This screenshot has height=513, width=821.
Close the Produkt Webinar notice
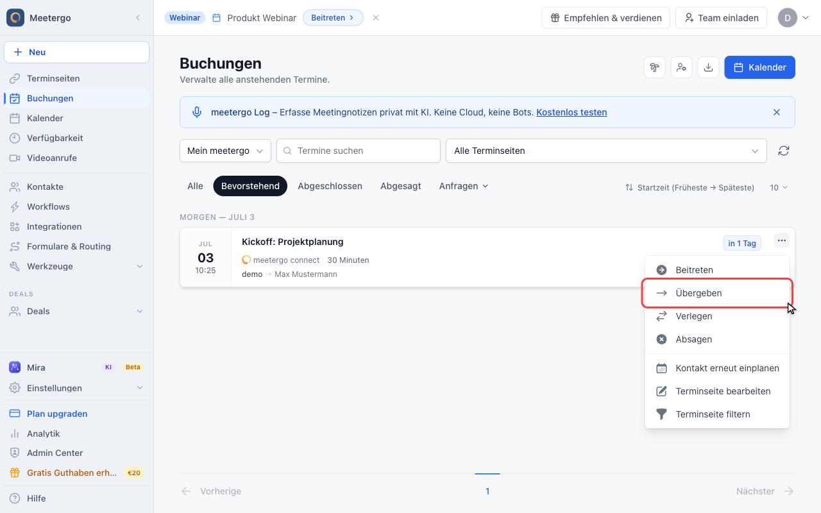(376, 18)
